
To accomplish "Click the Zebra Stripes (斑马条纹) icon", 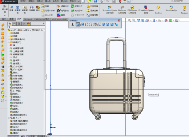I will (59, 11).
